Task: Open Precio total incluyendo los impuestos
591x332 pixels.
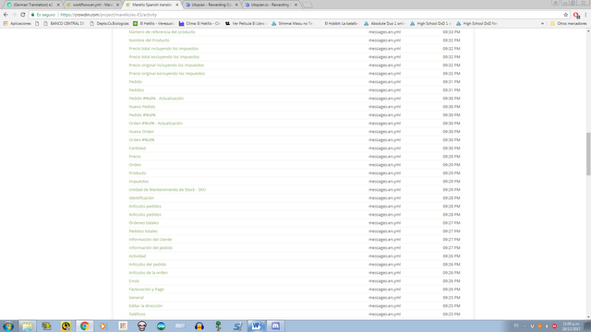Action: [163, 49]
